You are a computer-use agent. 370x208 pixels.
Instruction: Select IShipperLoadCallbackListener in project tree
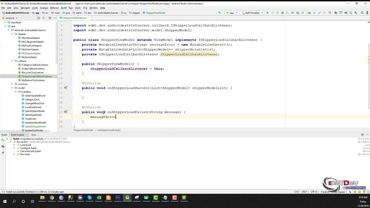click(x=36, y=76)
